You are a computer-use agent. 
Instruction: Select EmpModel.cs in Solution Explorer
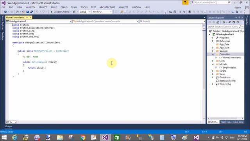[229, 68]
